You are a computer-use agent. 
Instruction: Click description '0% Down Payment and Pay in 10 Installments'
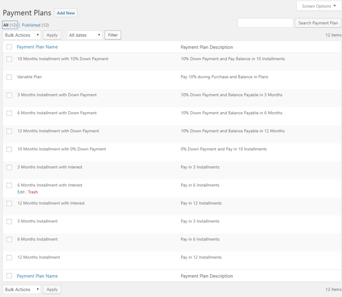click(x=223, y=149)
